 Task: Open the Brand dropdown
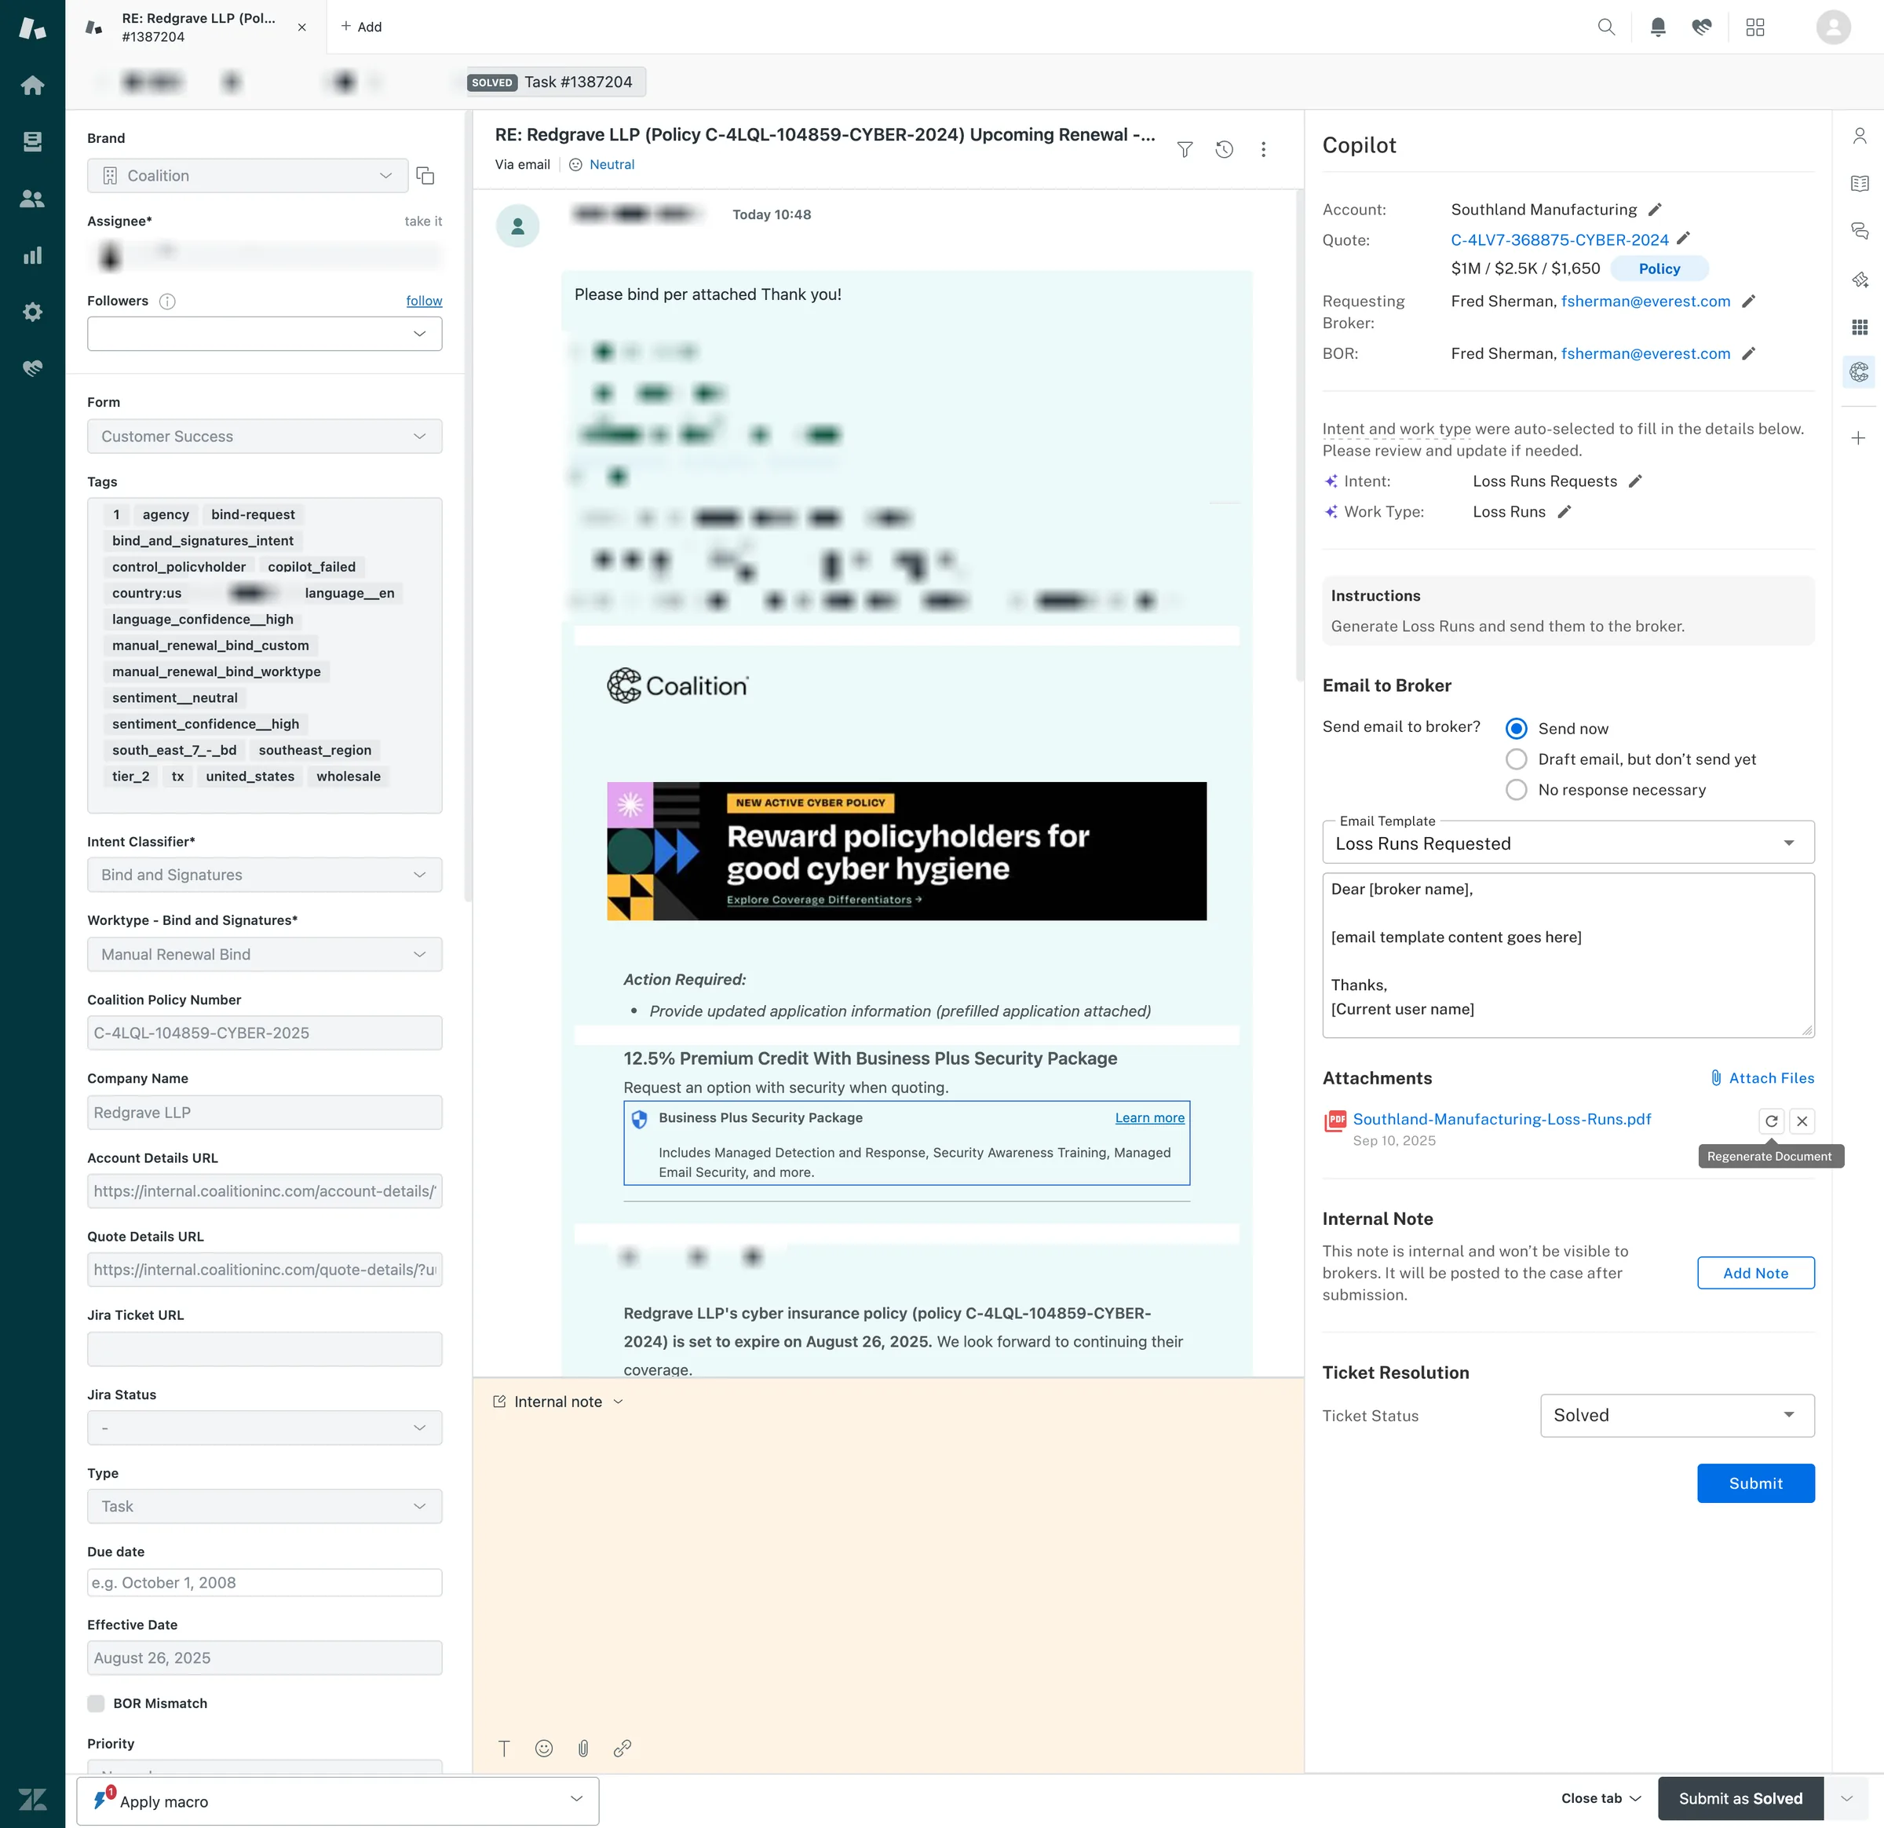248,176
